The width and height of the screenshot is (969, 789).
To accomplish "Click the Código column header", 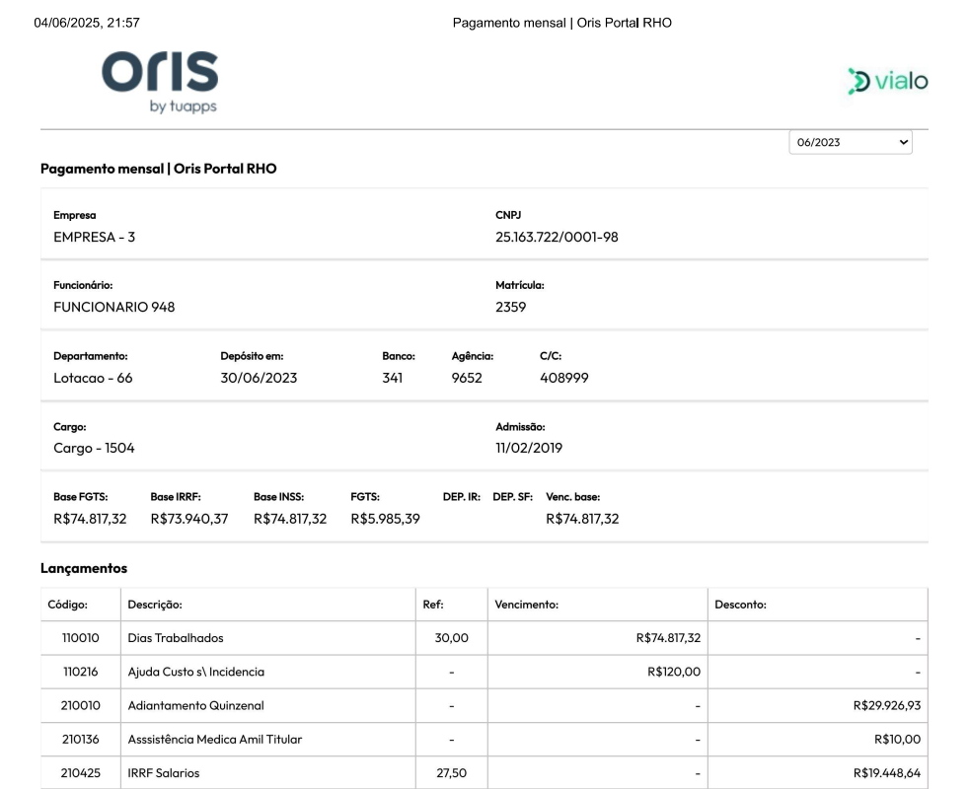I will pos(67,605).
